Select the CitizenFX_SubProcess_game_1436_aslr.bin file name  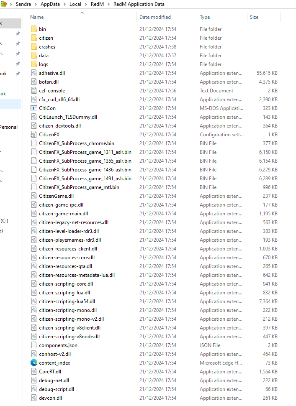(x=85, y=170)
